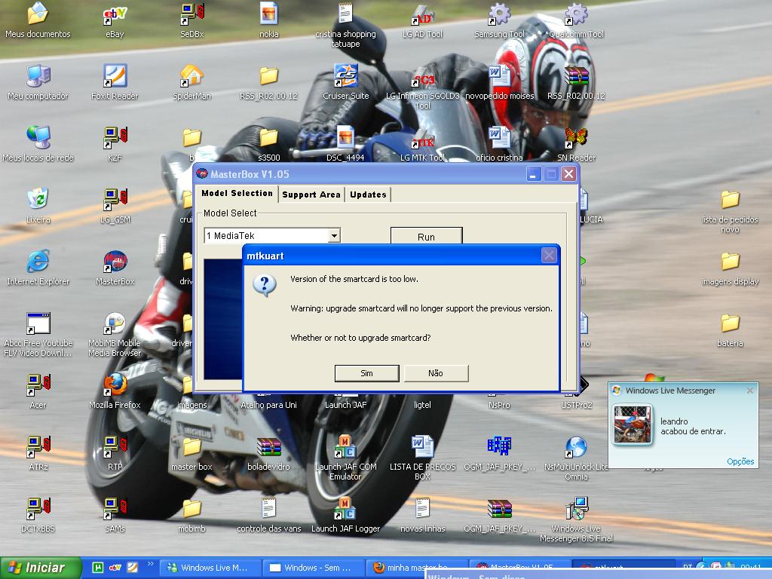This screenshot has width=772, height=579.
Task: Select the Meus documentos desktop icon
Action: pyautogui.click(x=38, y=20)
